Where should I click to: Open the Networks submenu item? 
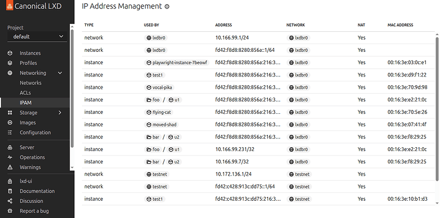[31, 83]
